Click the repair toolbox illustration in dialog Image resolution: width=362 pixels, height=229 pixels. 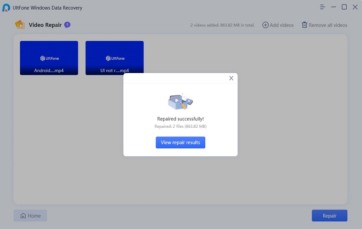coord(180,101)
